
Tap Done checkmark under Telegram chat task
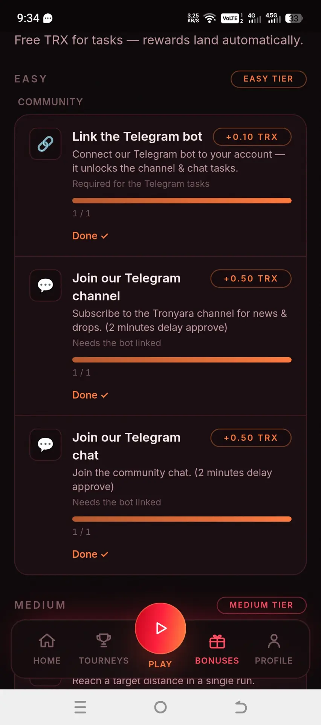tap(90, 554)
